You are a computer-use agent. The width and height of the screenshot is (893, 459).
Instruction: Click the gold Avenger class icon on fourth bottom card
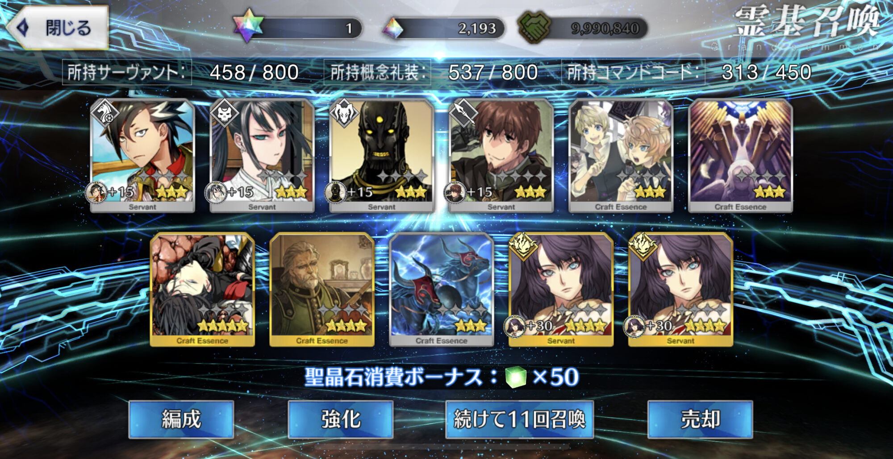[523, 246]
